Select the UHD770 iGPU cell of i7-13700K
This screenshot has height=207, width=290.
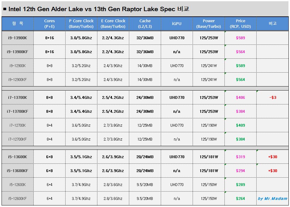point(177,97)
